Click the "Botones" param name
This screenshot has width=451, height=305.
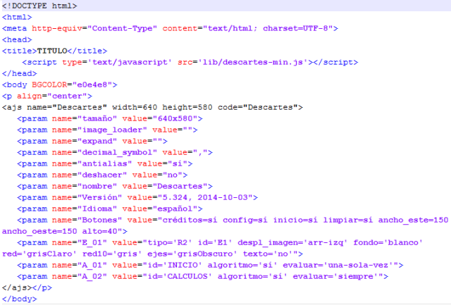tap(99, 220)
